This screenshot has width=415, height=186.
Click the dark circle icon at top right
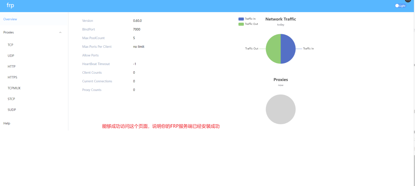point(408,1)
